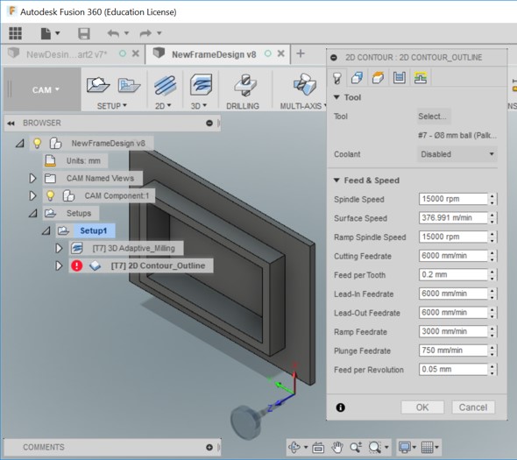This screenshot has height=460, width=517.
Task: Click the Plunge Feedrate spinner arrows
Action: pos(492,350)
